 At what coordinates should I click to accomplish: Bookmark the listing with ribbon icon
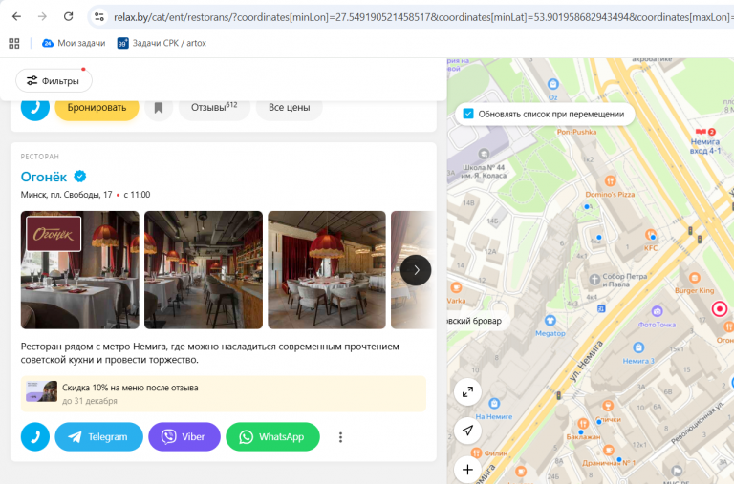159,108
